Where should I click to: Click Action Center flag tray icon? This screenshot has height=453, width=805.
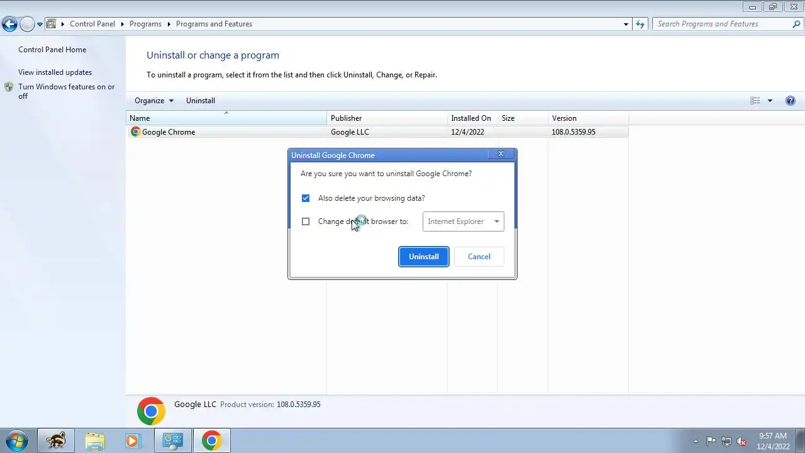tap(711, 441)
